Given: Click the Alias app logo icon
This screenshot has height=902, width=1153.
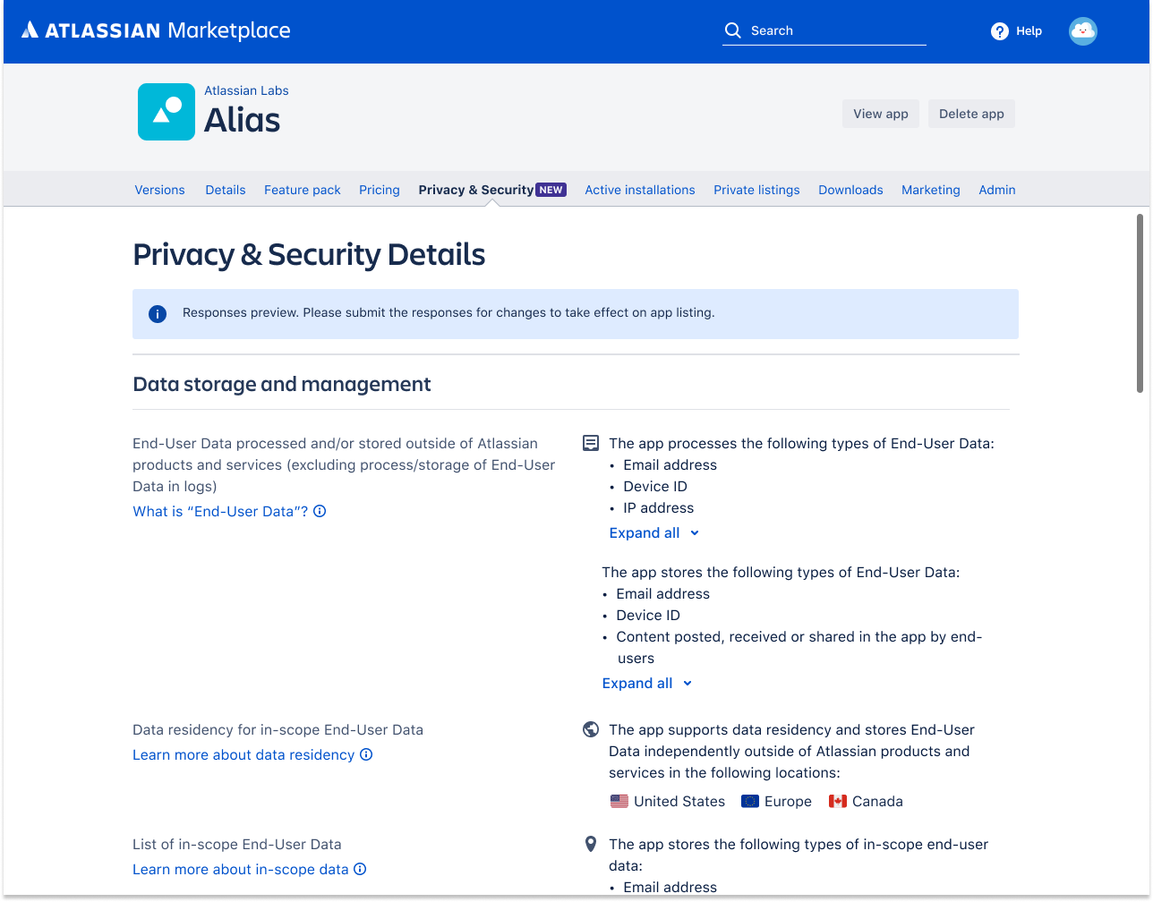Looking at the screenshot, I should click(x=167, y=112).
